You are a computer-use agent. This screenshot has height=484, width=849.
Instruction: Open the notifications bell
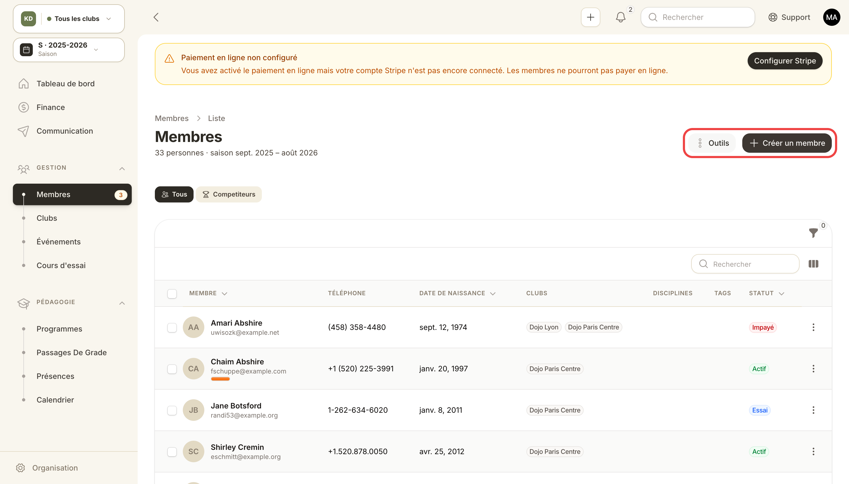[x=620, y=17]
